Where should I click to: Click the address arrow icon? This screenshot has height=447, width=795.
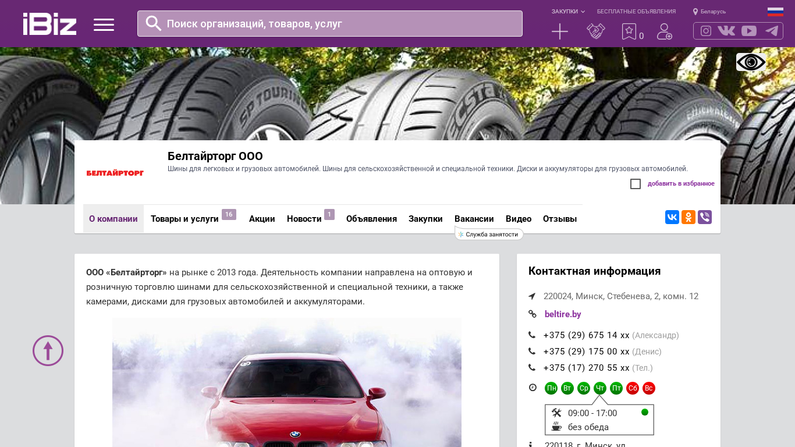tap(532, 296)
